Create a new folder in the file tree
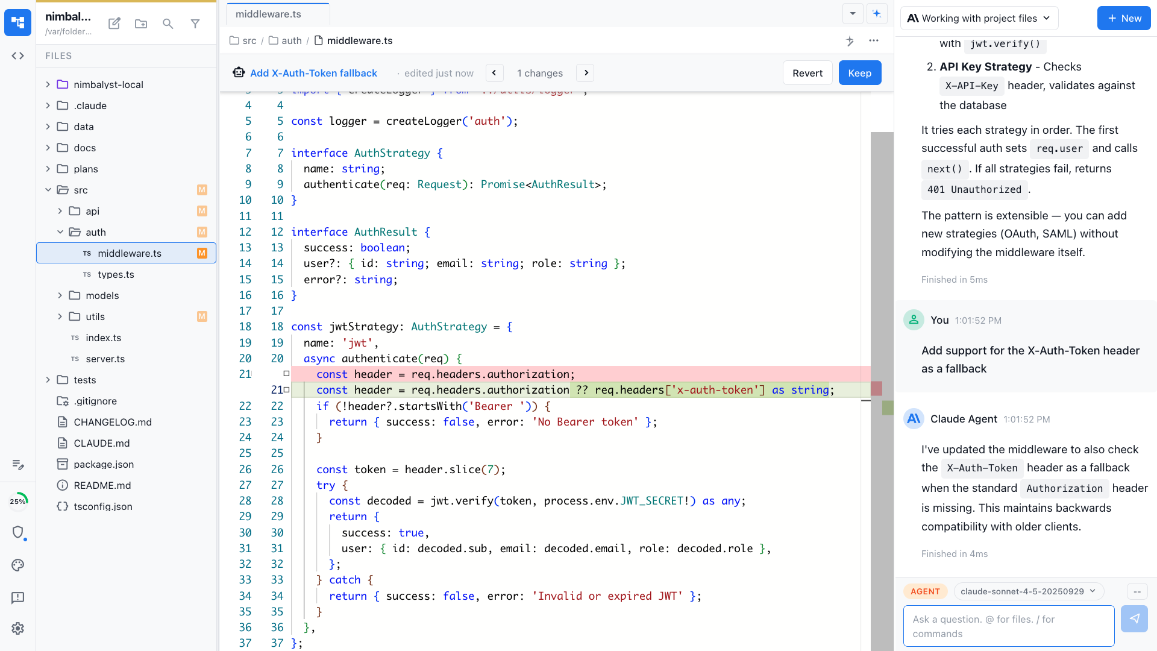1157x651 pixels. pos(141,24)
